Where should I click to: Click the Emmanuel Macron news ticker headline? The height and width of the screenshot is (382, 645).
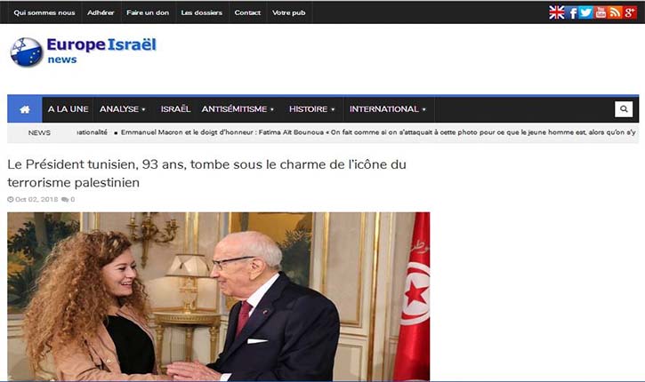(x=377, y=132)
